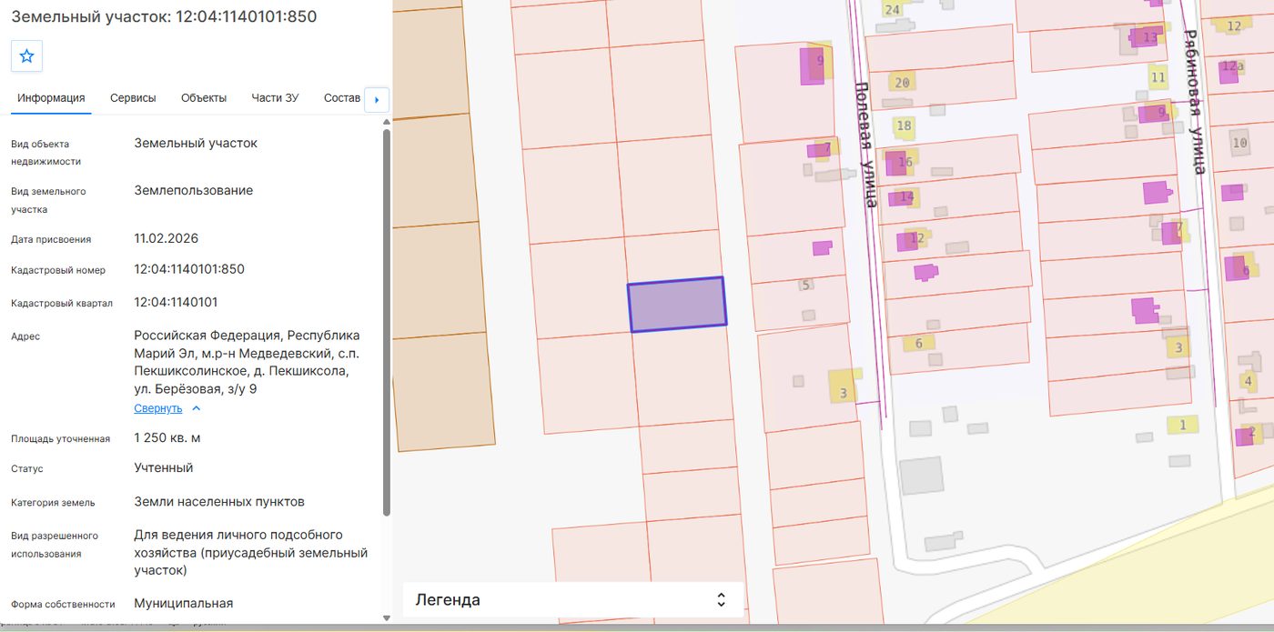The image size is (1274, 632).
Task: Select the Информация tab
Action: click(x=51, y=98)
